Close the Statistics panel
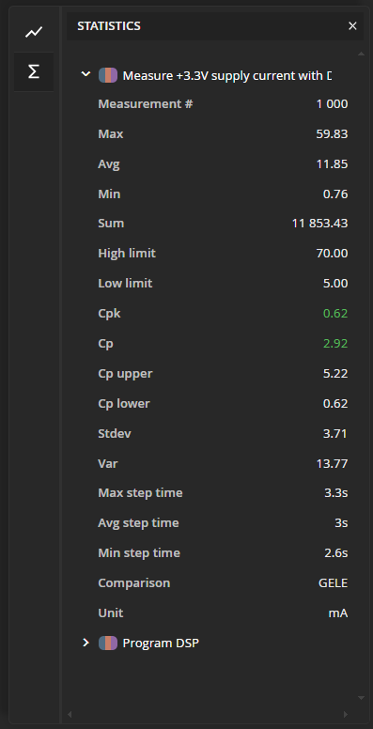The image size is (373, 729). tap(352, 26)
